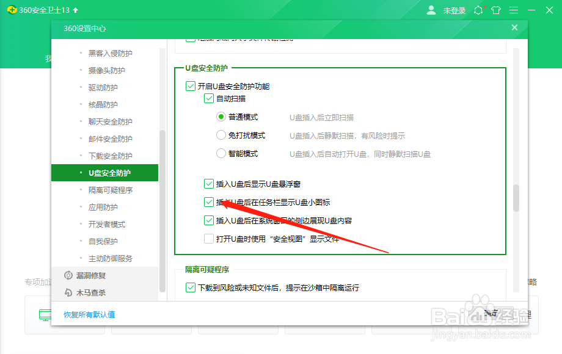
Task: Toggle 自动扫描 checkbox
Action: pyautogui.click(x=208, y=98)
